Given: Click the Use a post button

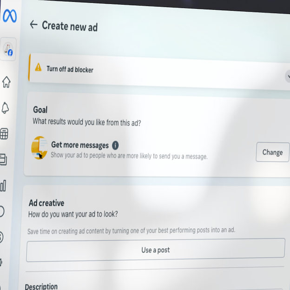Looking at the screenshot, I should click(155, 250).
